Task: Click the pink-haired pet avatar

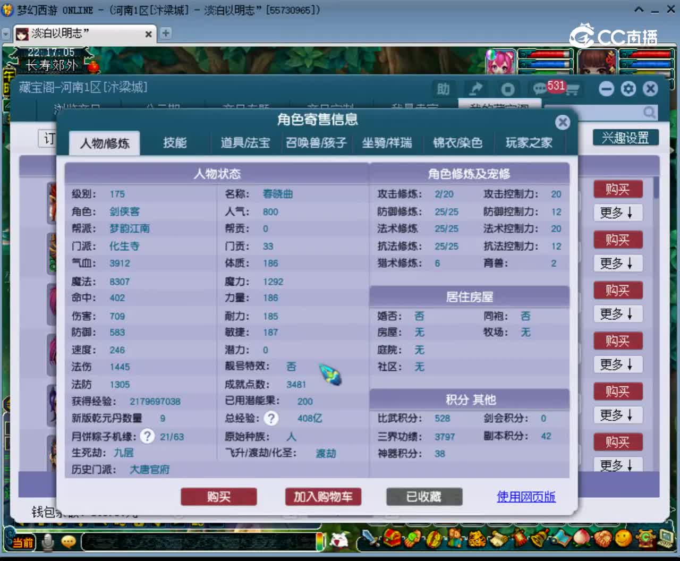Action: pyautogui.click(x=500, y=62)
